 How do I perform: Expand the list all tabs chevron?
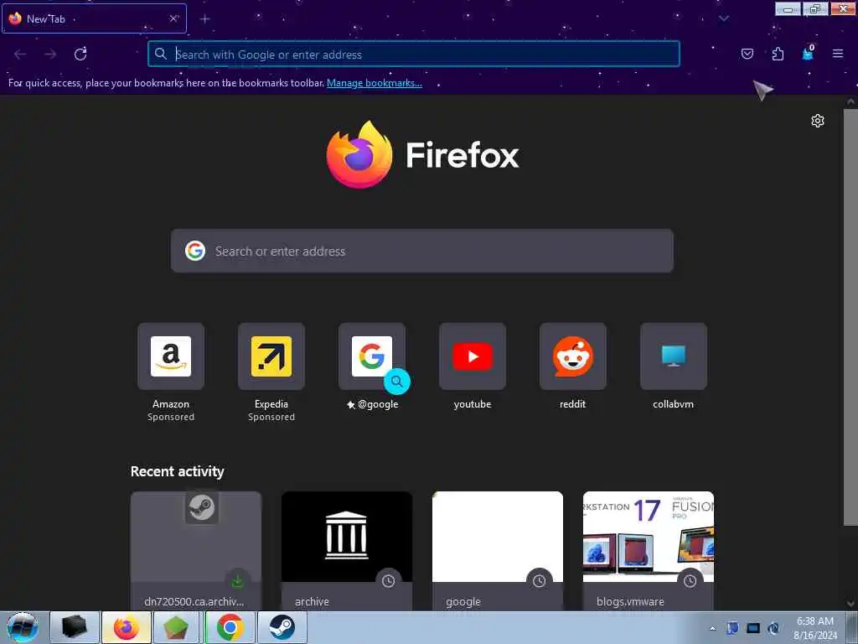(723, 18)
